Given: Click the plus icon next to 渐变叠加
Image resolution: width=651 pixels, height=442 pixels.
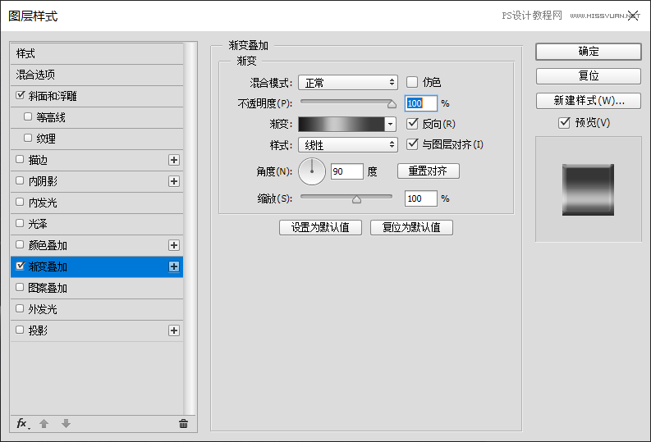Looking at the screenshot, I should point(174,267).
